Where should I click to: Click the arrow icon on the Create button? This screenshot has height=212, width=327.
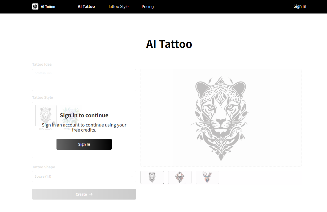click(x=91, y=194)
